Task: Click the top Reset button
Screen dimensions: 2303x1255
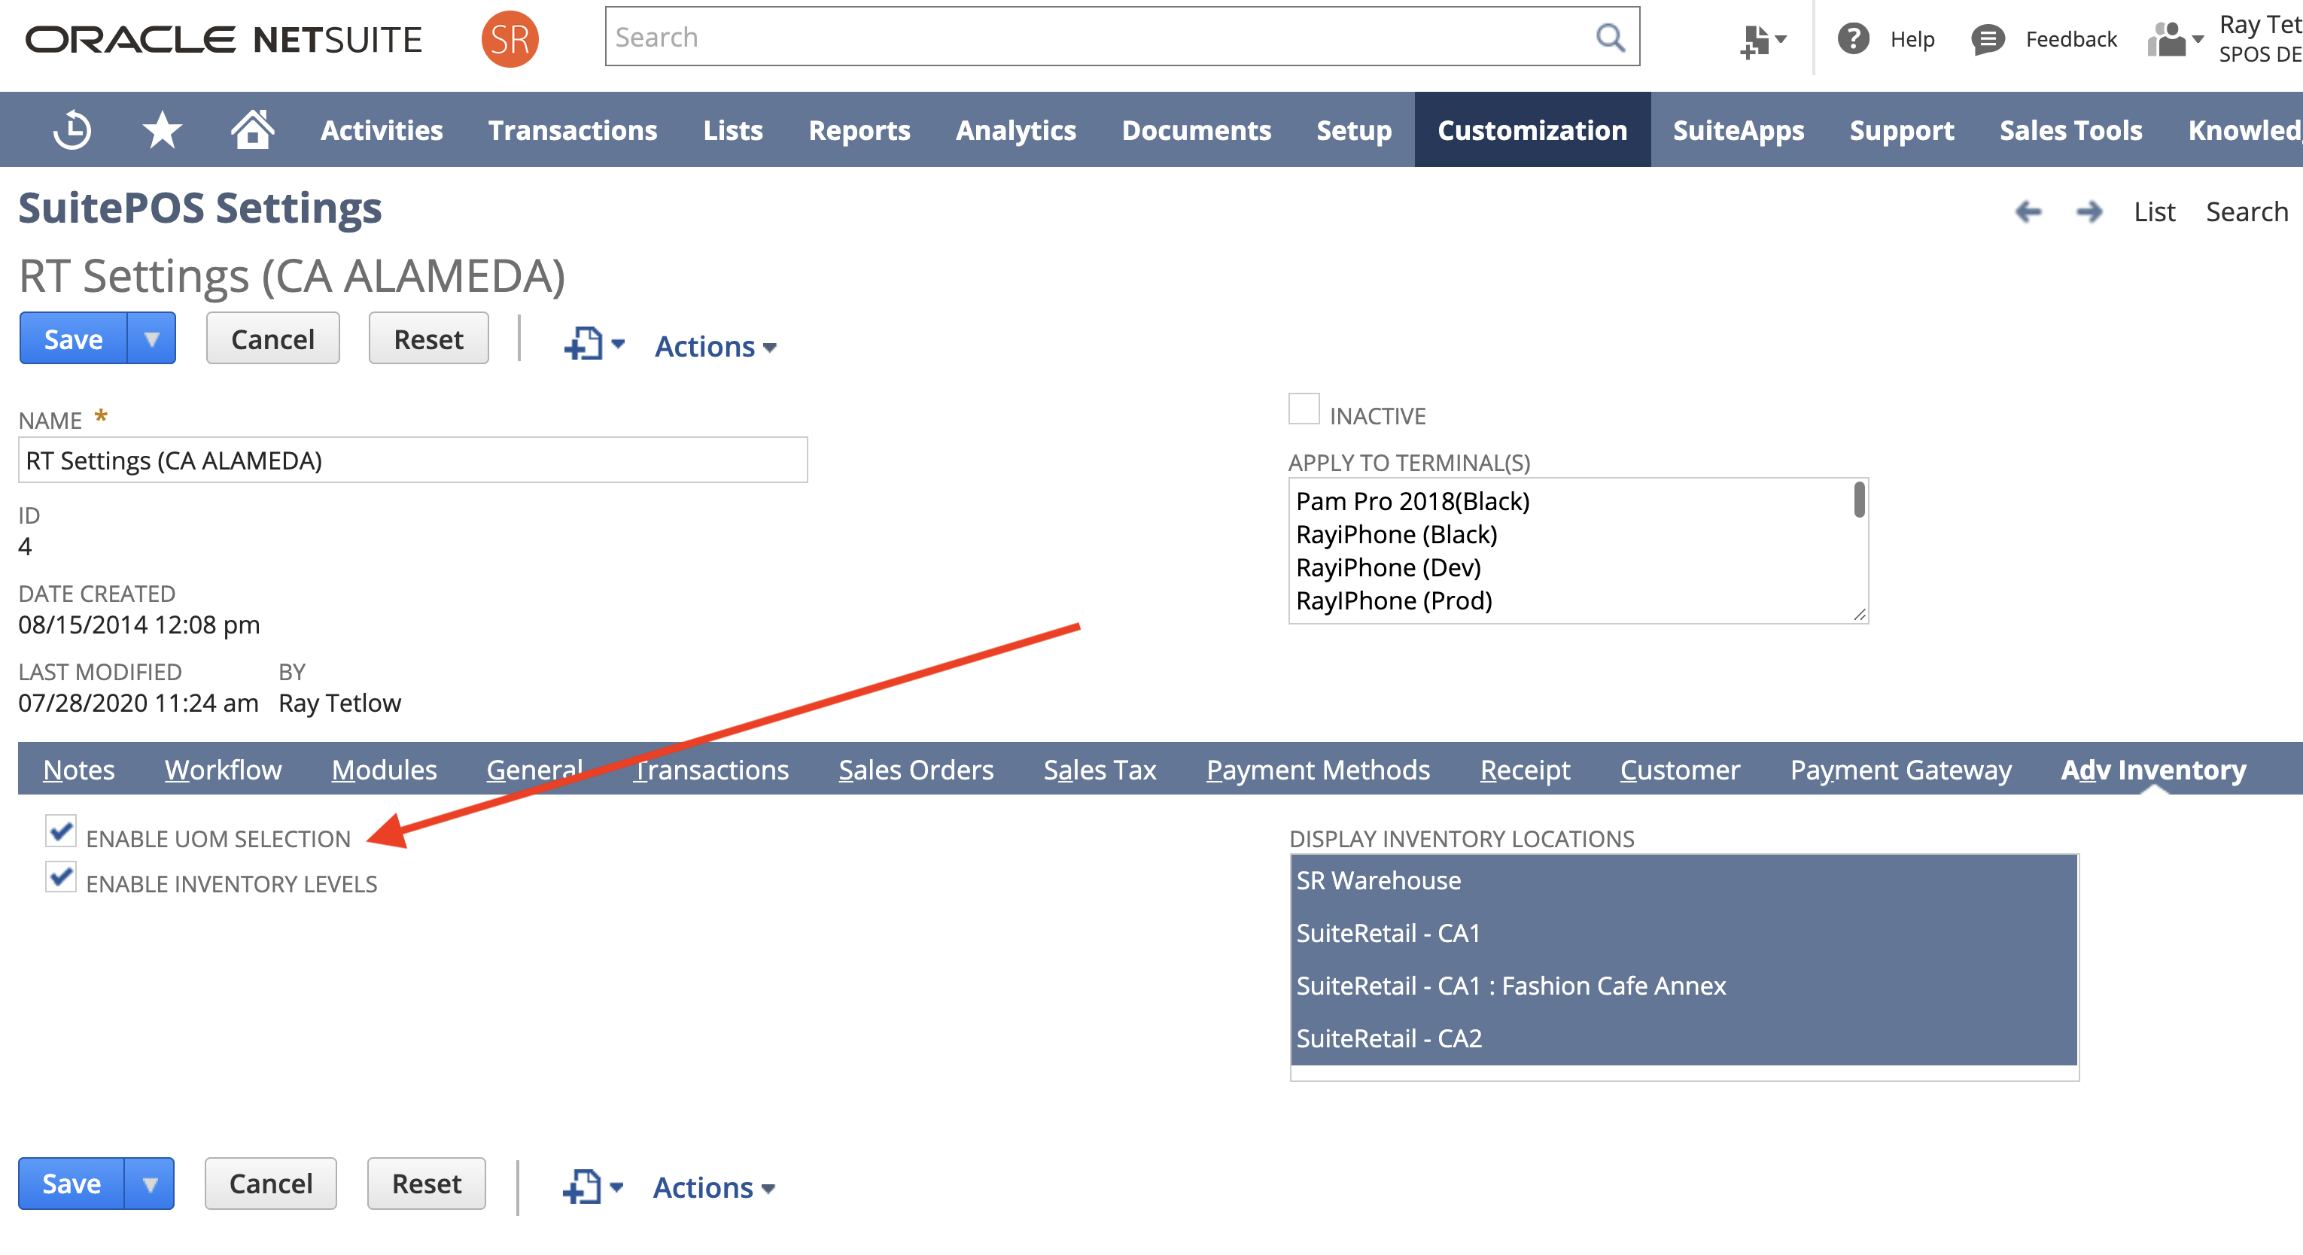Action: point(428,339)
